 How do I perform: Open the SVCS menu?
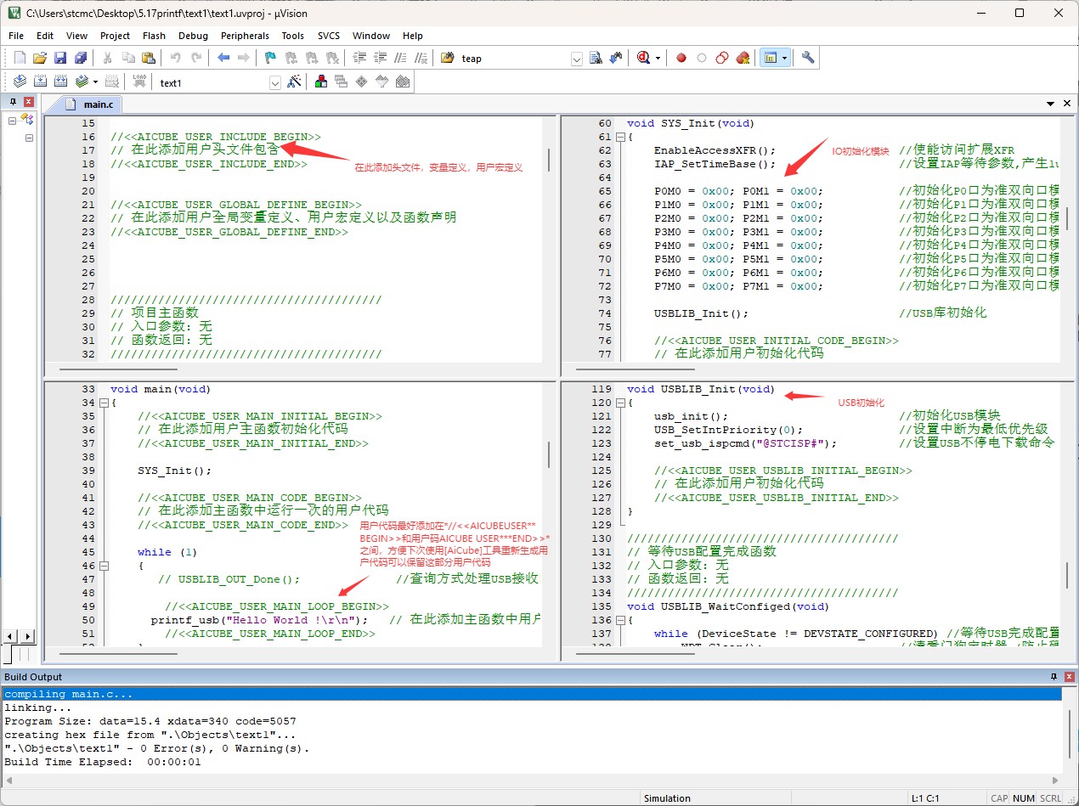[x=328, y=36]
